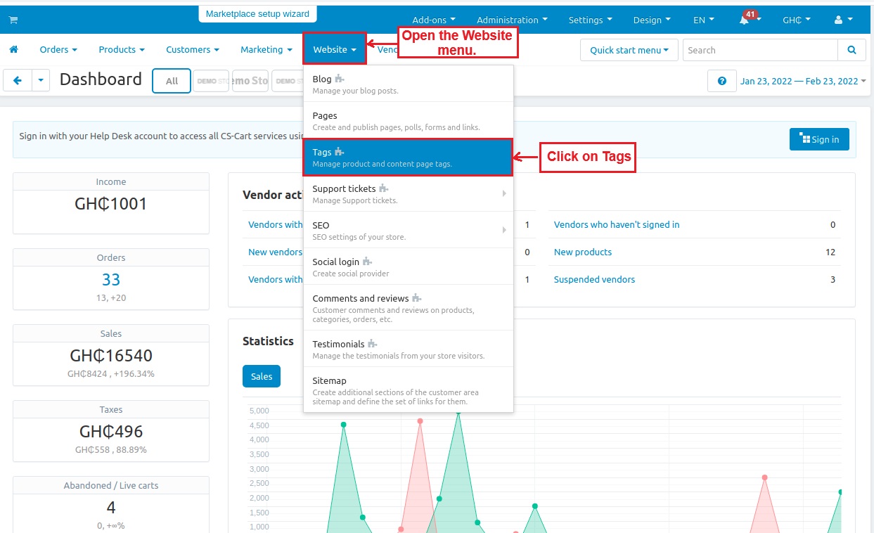Click the shopping cart icon
Viewport: 874px width, 533px height.
coord(13,20)
